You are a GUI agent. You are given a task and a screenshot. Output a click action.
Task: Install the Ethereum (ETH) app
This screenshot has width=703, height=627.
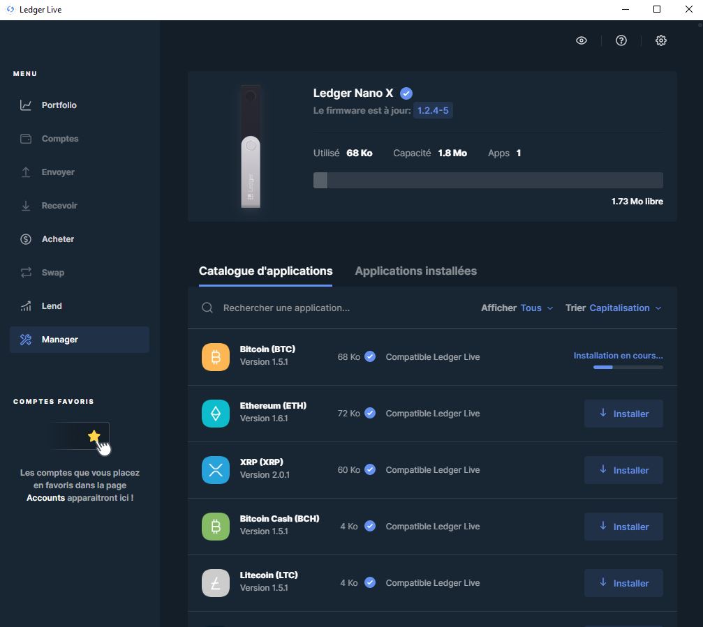623,414
